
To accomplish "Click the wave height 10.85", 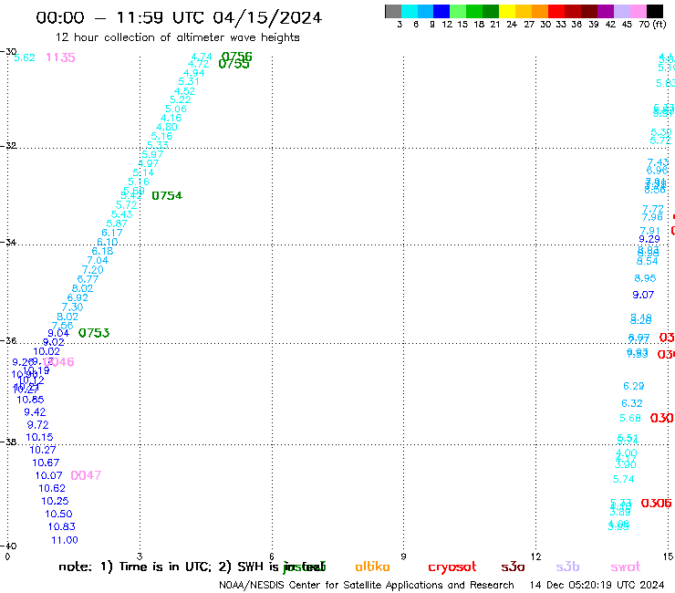I will pyautogui.click(x=30, y=400).
